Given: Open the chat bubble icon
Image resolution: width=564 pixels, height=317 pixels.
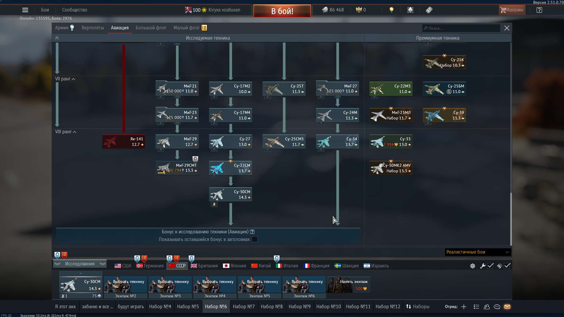Looking at the screenshot, I should tap(497, 307).
